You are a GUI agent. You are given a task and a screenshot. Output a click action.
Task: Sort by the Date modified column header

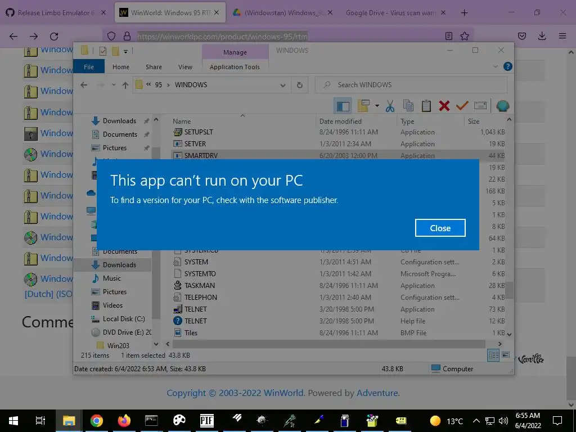(340, 121)
